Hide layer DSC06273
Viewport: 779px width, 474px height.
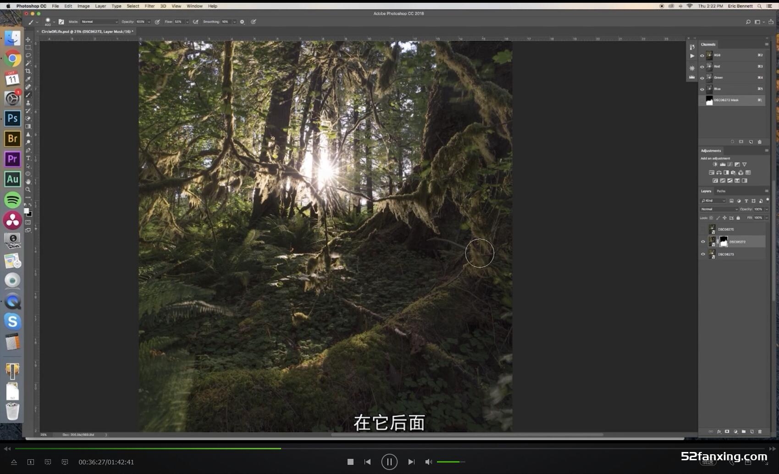(x=703, y=254)
